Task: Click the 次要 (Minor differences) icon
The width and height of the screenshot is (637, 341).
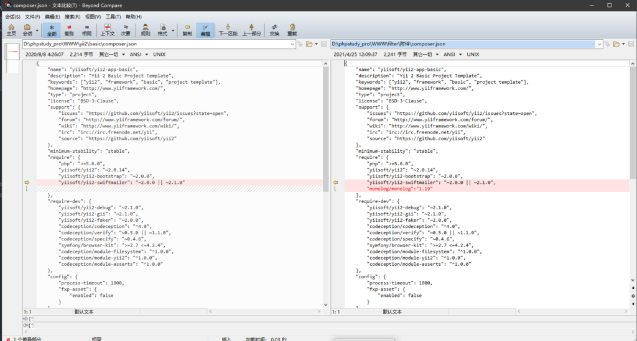Action: 126,30
